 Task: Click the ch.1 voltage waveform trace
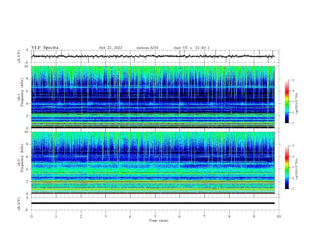click(153, 56)
